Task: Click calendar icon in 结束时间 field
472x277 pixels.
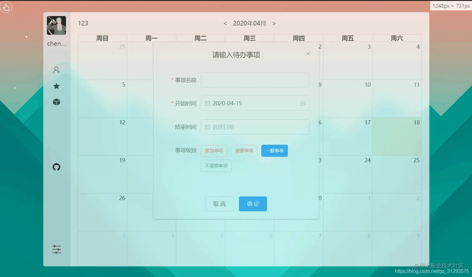Action: pyautogui.click(x=207, y=127)
